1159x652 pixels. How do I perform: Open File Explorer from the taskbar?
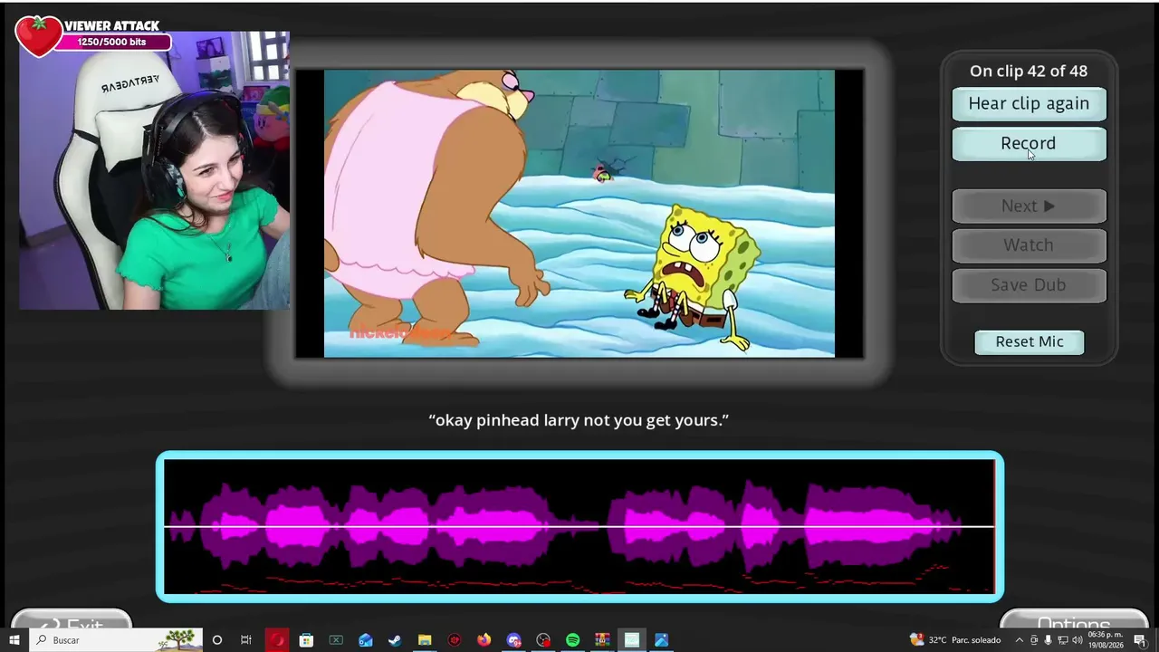pyautogui.click(x=425, y=640)
